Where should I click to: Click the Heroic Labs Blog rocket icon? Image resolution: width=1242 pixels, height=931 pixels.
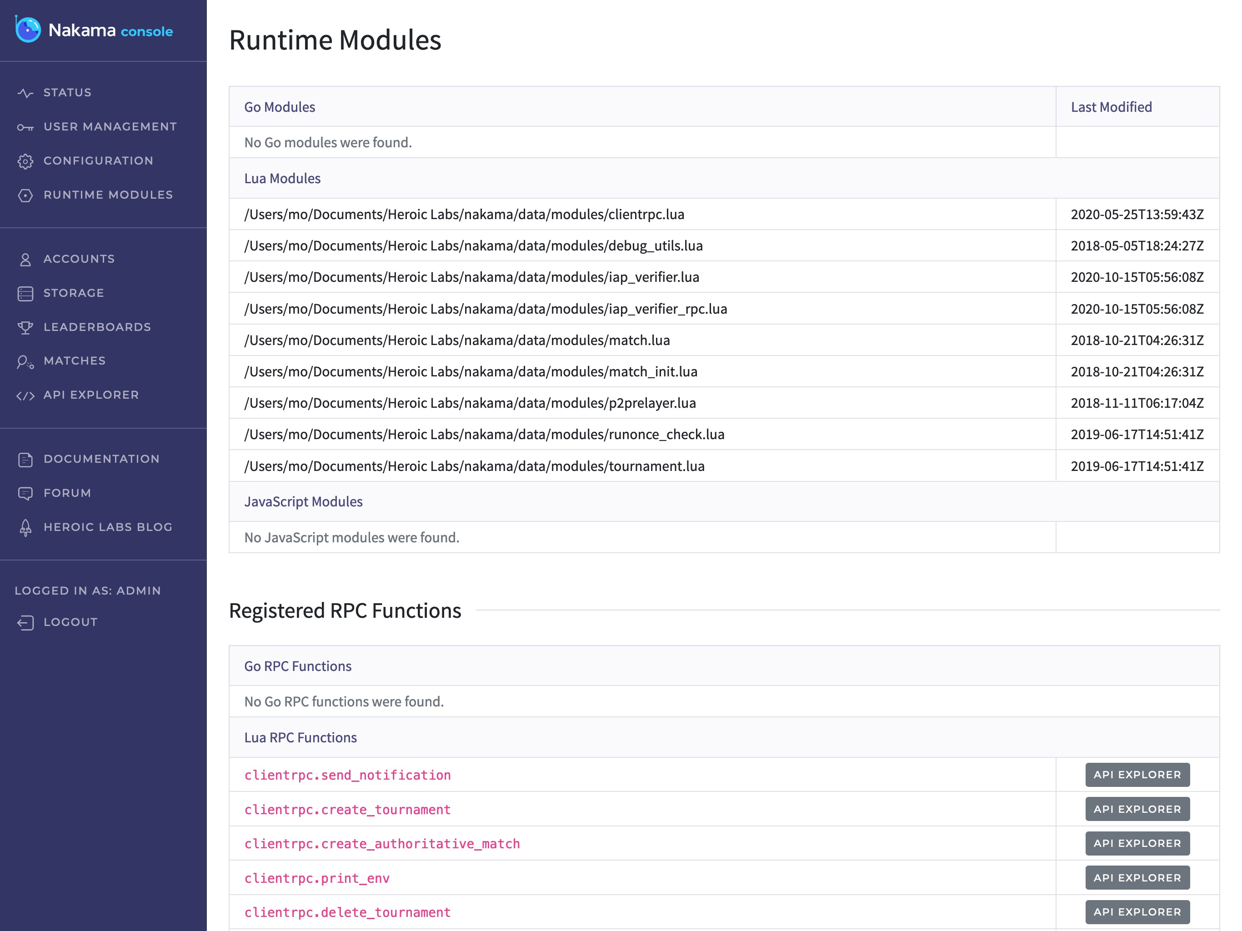[x=25, y=528]
